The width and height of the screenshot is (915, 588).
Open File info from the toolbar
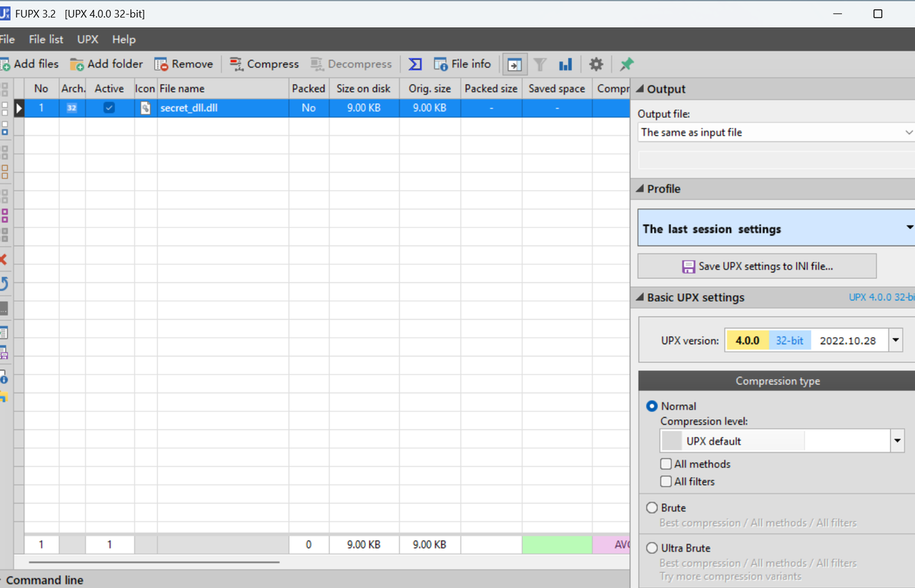pyautogui.click(x=463, y=64)
